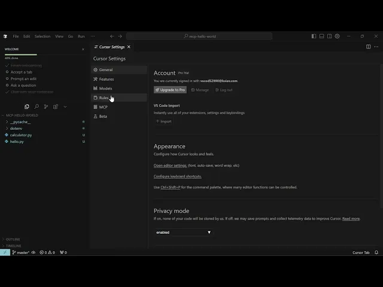Image resolution: width=383 pixels, height=287 pixels.
Task: Open the remote window status icon
Action: point(5,252)
